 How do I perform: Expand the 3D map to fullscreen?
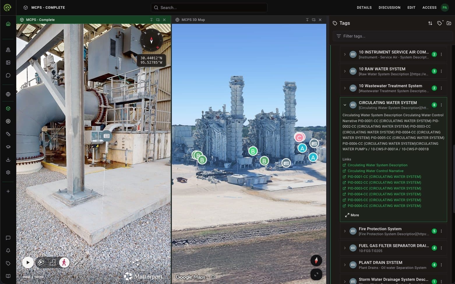(x=316, y=274)
